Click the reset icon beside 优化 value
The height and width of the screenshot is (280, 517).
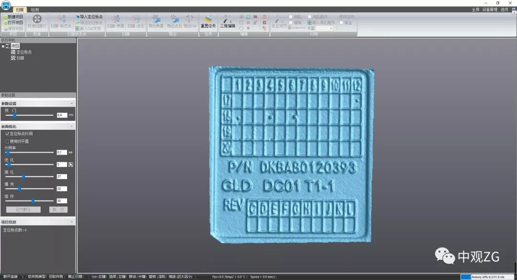pyautogui.click(x=71, y=164)
